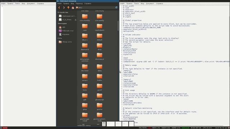Open Поиск menu in left Mousepad window
This screenshot has width=230, height=129.
click(17, 4)
